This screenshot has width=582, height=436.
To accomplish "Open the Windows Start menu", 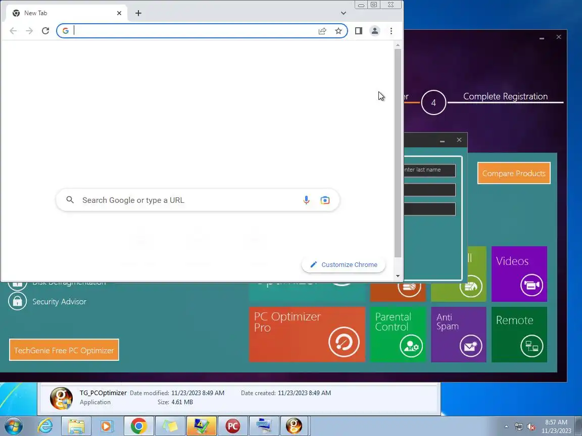I will tap(13, 426).
